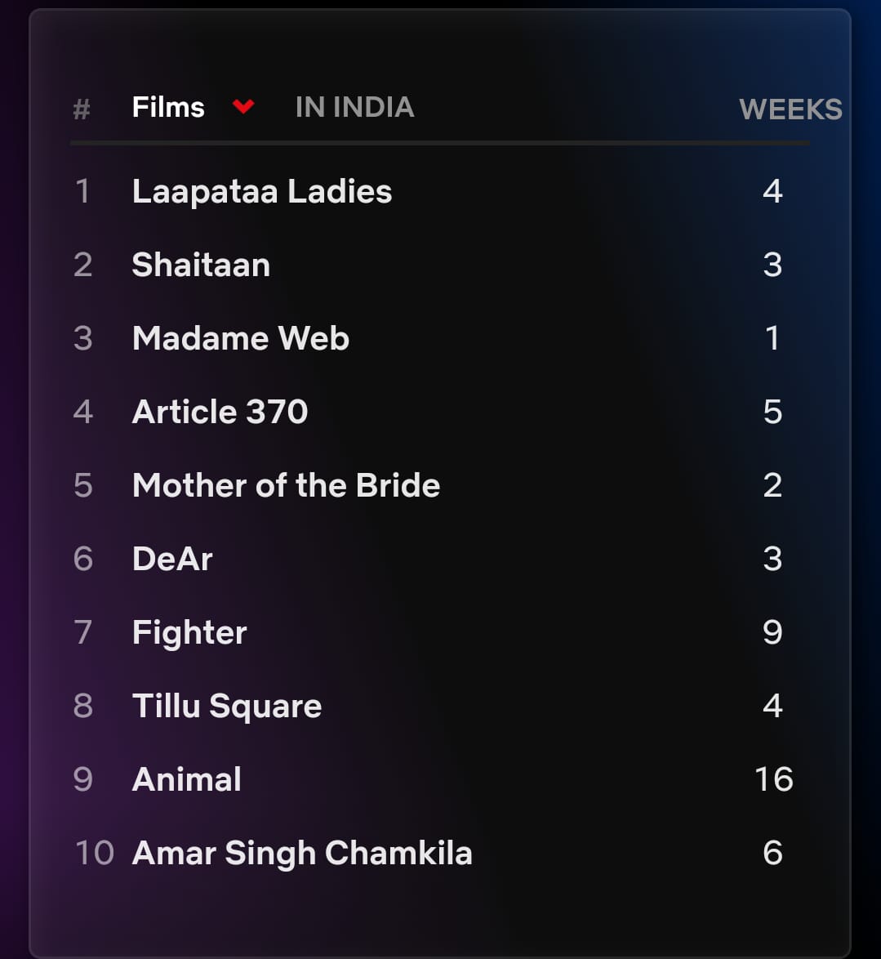This screenshot has width=881, height=959.
Task: Open the Films category dropdown
Action: (x=168, y=106)
